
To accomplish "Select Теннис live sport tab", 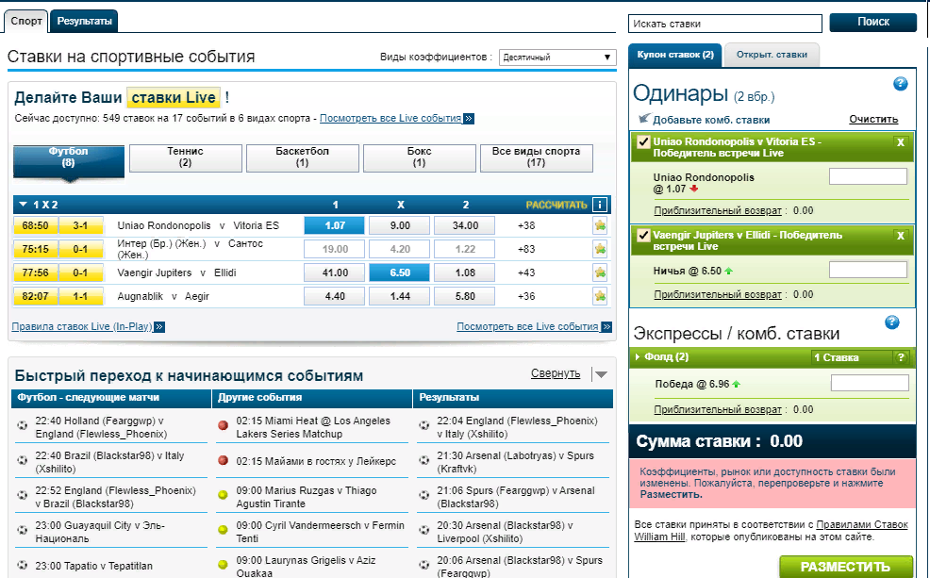I will (185, 157).
